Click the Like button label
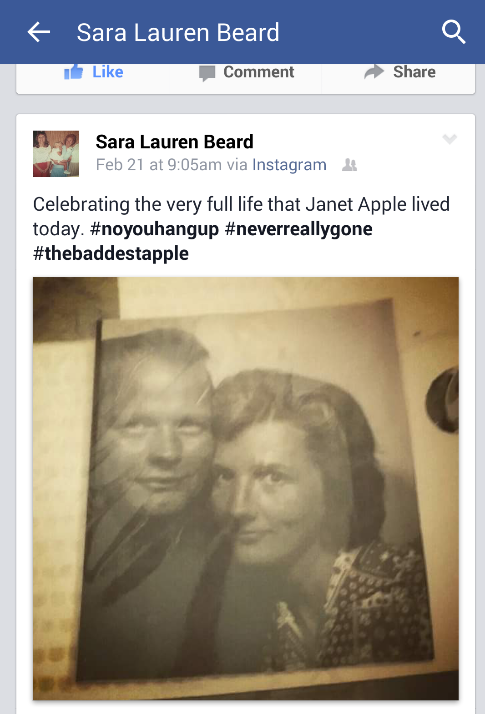The image size is (485, 714). [108, 72]
